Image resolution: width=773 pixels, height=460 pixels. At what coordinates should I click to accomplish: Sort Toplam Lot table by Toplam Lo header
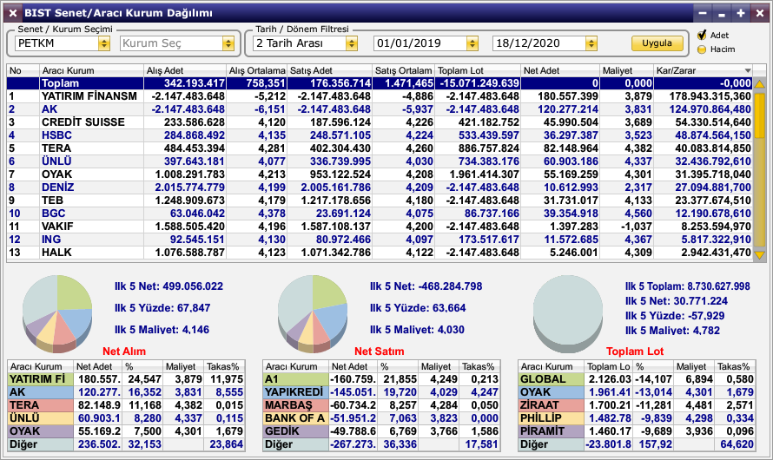click(608, 366)
